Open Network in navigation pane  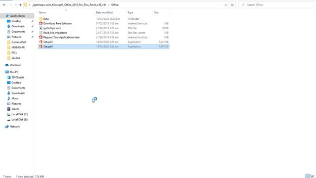click(15, 127)
